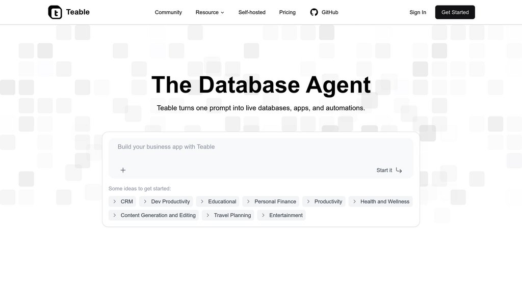
Task: Click the GitHub octocat icon
Action: point(314,12)
